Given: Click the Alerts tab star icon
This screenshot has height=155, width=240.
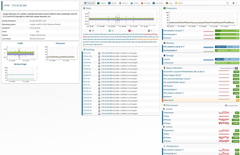Looking at the screenshot, I should pyautogui.click(x=176, y=3).
